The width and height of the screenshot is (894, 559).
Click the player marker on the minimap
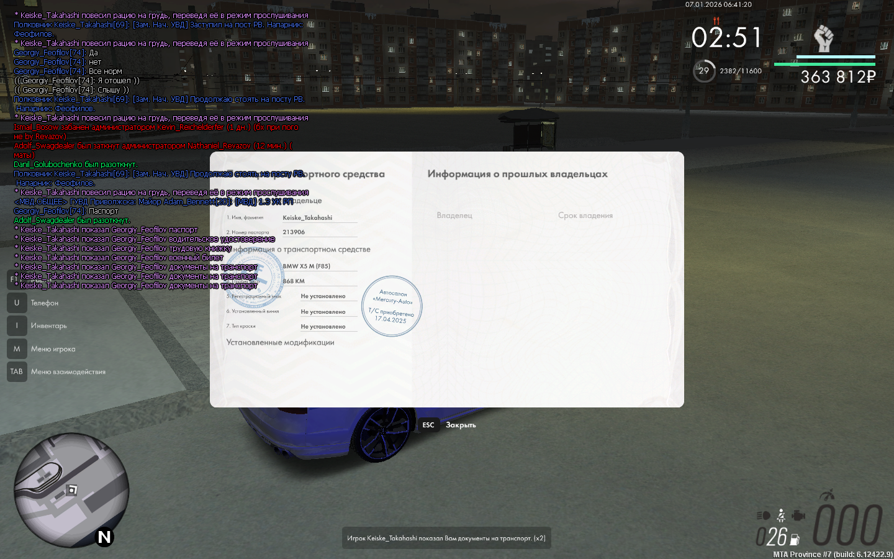click(x=72, y=490)
